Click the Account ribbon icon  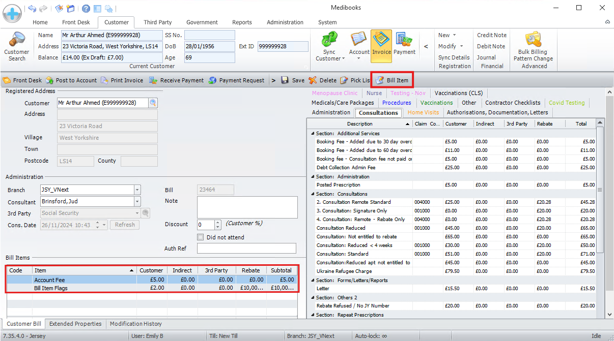(x=359, y=40)
